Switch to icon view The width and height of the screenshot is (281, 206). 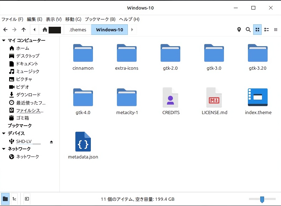click(x=257, y=30)
